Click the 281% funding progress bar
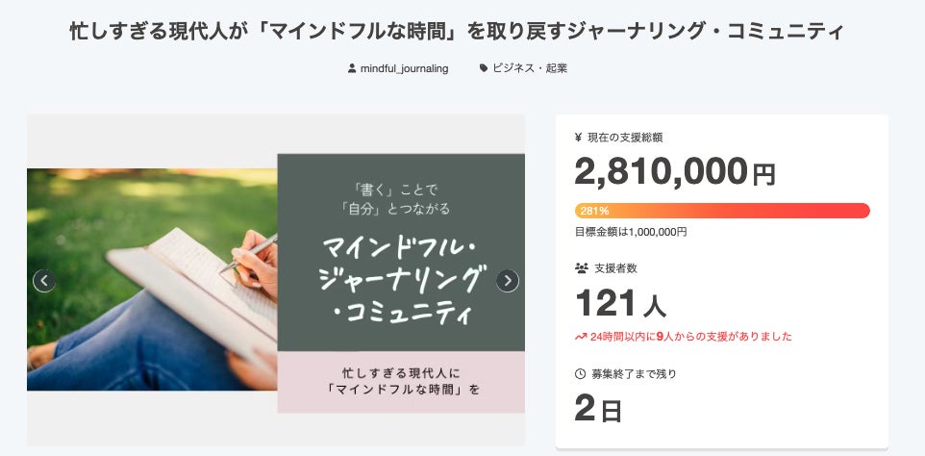Image resolution: width=925 pixels, height=456 pixels. pos(722,211)
